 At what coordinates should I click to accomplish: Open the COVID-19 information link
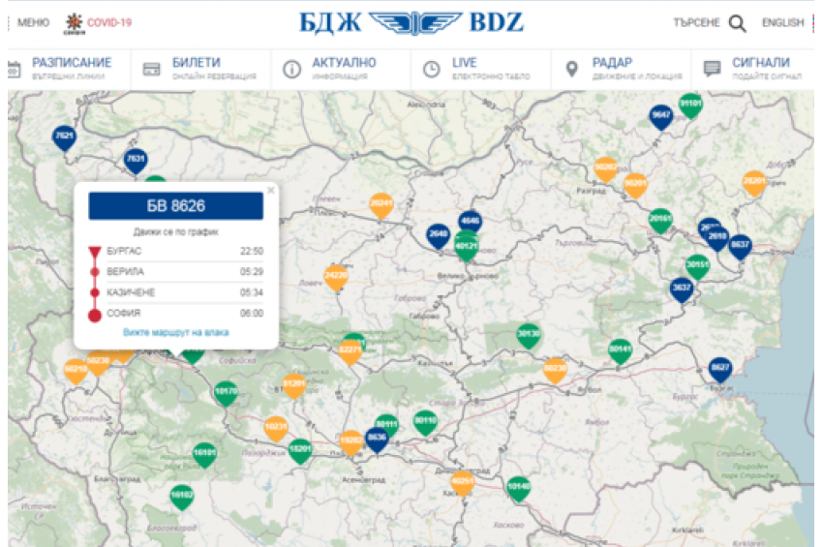(x=98, y=22)
